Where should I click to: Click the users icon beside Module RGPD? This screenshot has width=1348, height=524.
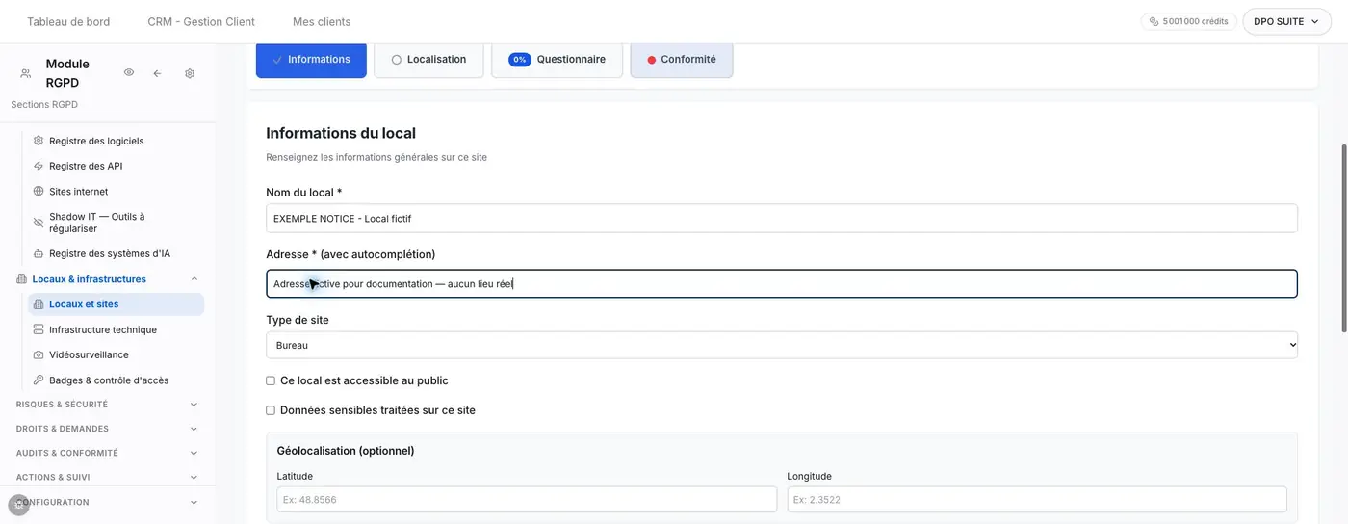coord(25,73)
